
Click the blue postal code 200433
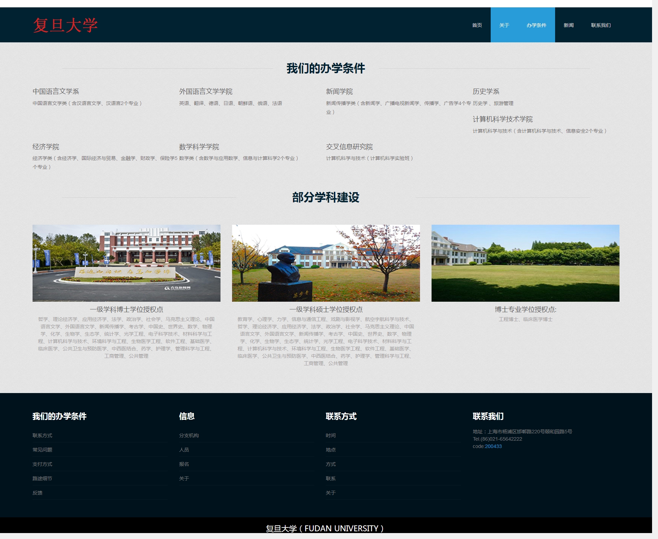493,446
